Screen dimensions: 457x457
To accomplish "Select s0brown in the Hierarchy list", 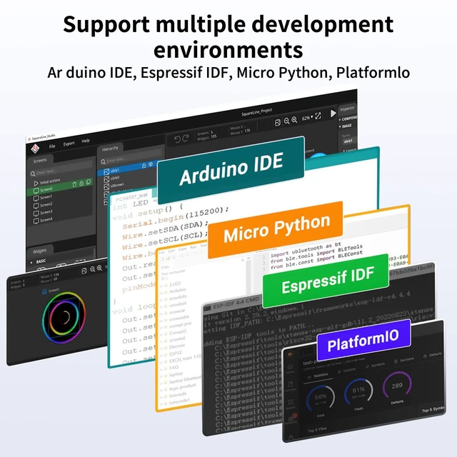I will [x=114, y=185].
